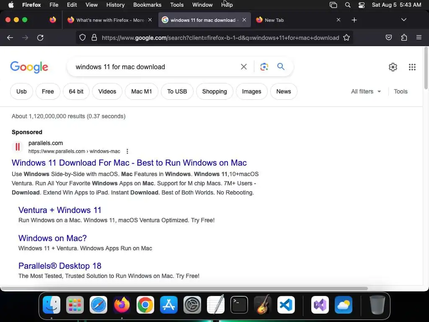
Task: Open the History menu
Action: (x=115, y=5)
